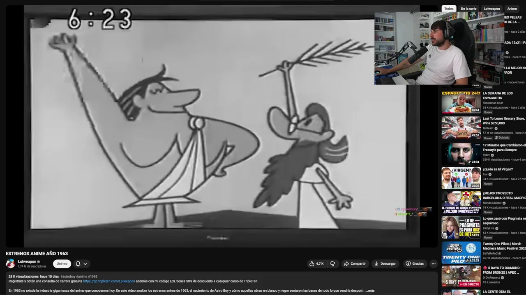This screenshot has height=295, width=526.
Task: Click the MrBeast channel name
Action: click(488, 128)
